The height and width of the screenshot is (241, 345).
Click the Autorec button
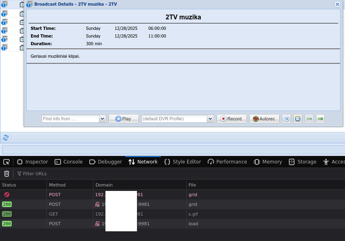pos(264,119)
